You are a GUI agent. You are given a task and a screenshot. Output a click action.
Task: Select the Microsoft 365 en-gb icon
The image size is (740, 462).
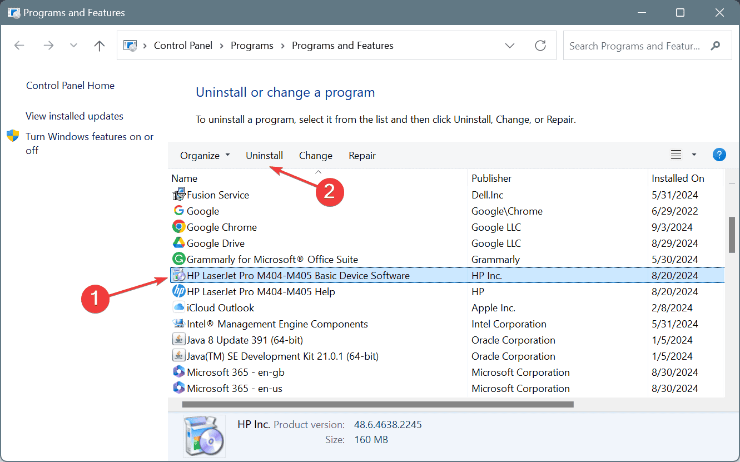(178, 372)
